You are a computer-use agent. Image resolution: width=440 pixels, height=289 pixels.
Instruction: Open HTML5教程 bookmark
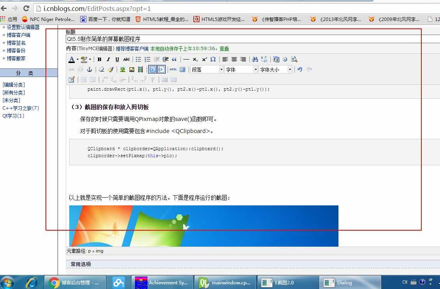[x=162, y=19]
